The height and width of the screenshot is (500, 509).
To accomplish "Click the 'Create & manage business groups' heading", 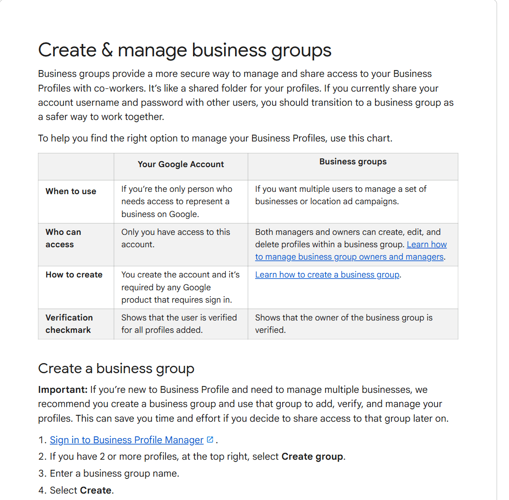I will click(x=184, y=50).
